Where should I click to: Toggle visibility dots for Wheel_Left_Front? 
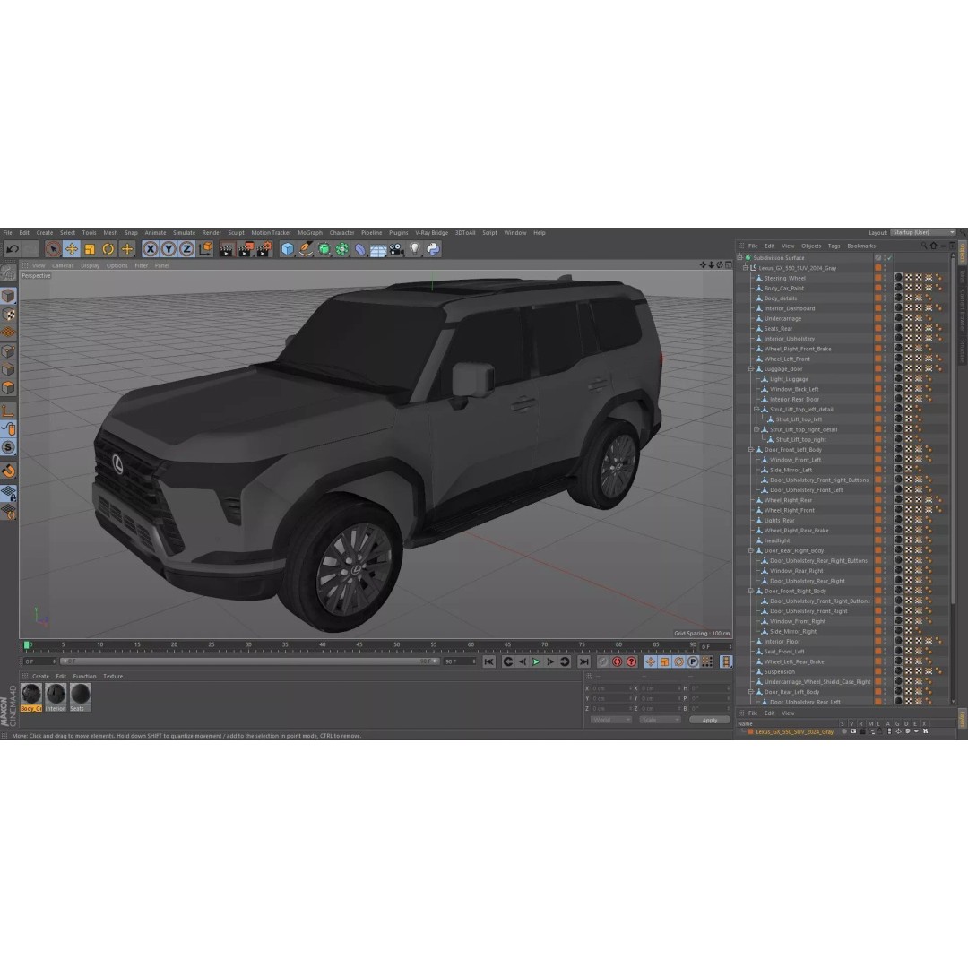click(x=885, y=359)
